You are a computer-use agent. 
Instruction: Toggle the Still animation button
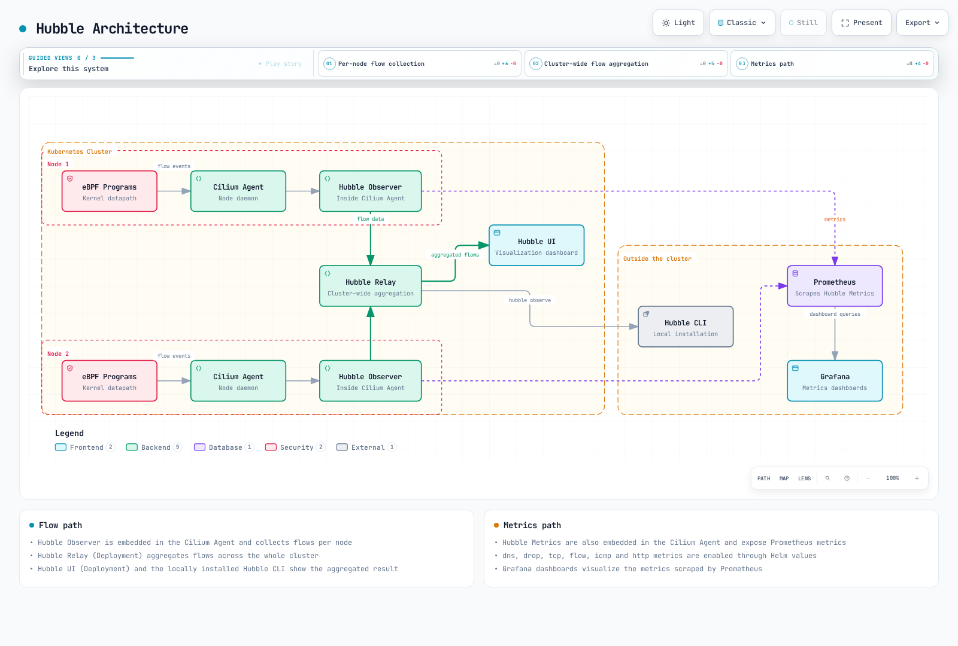[x=804, y=23]
